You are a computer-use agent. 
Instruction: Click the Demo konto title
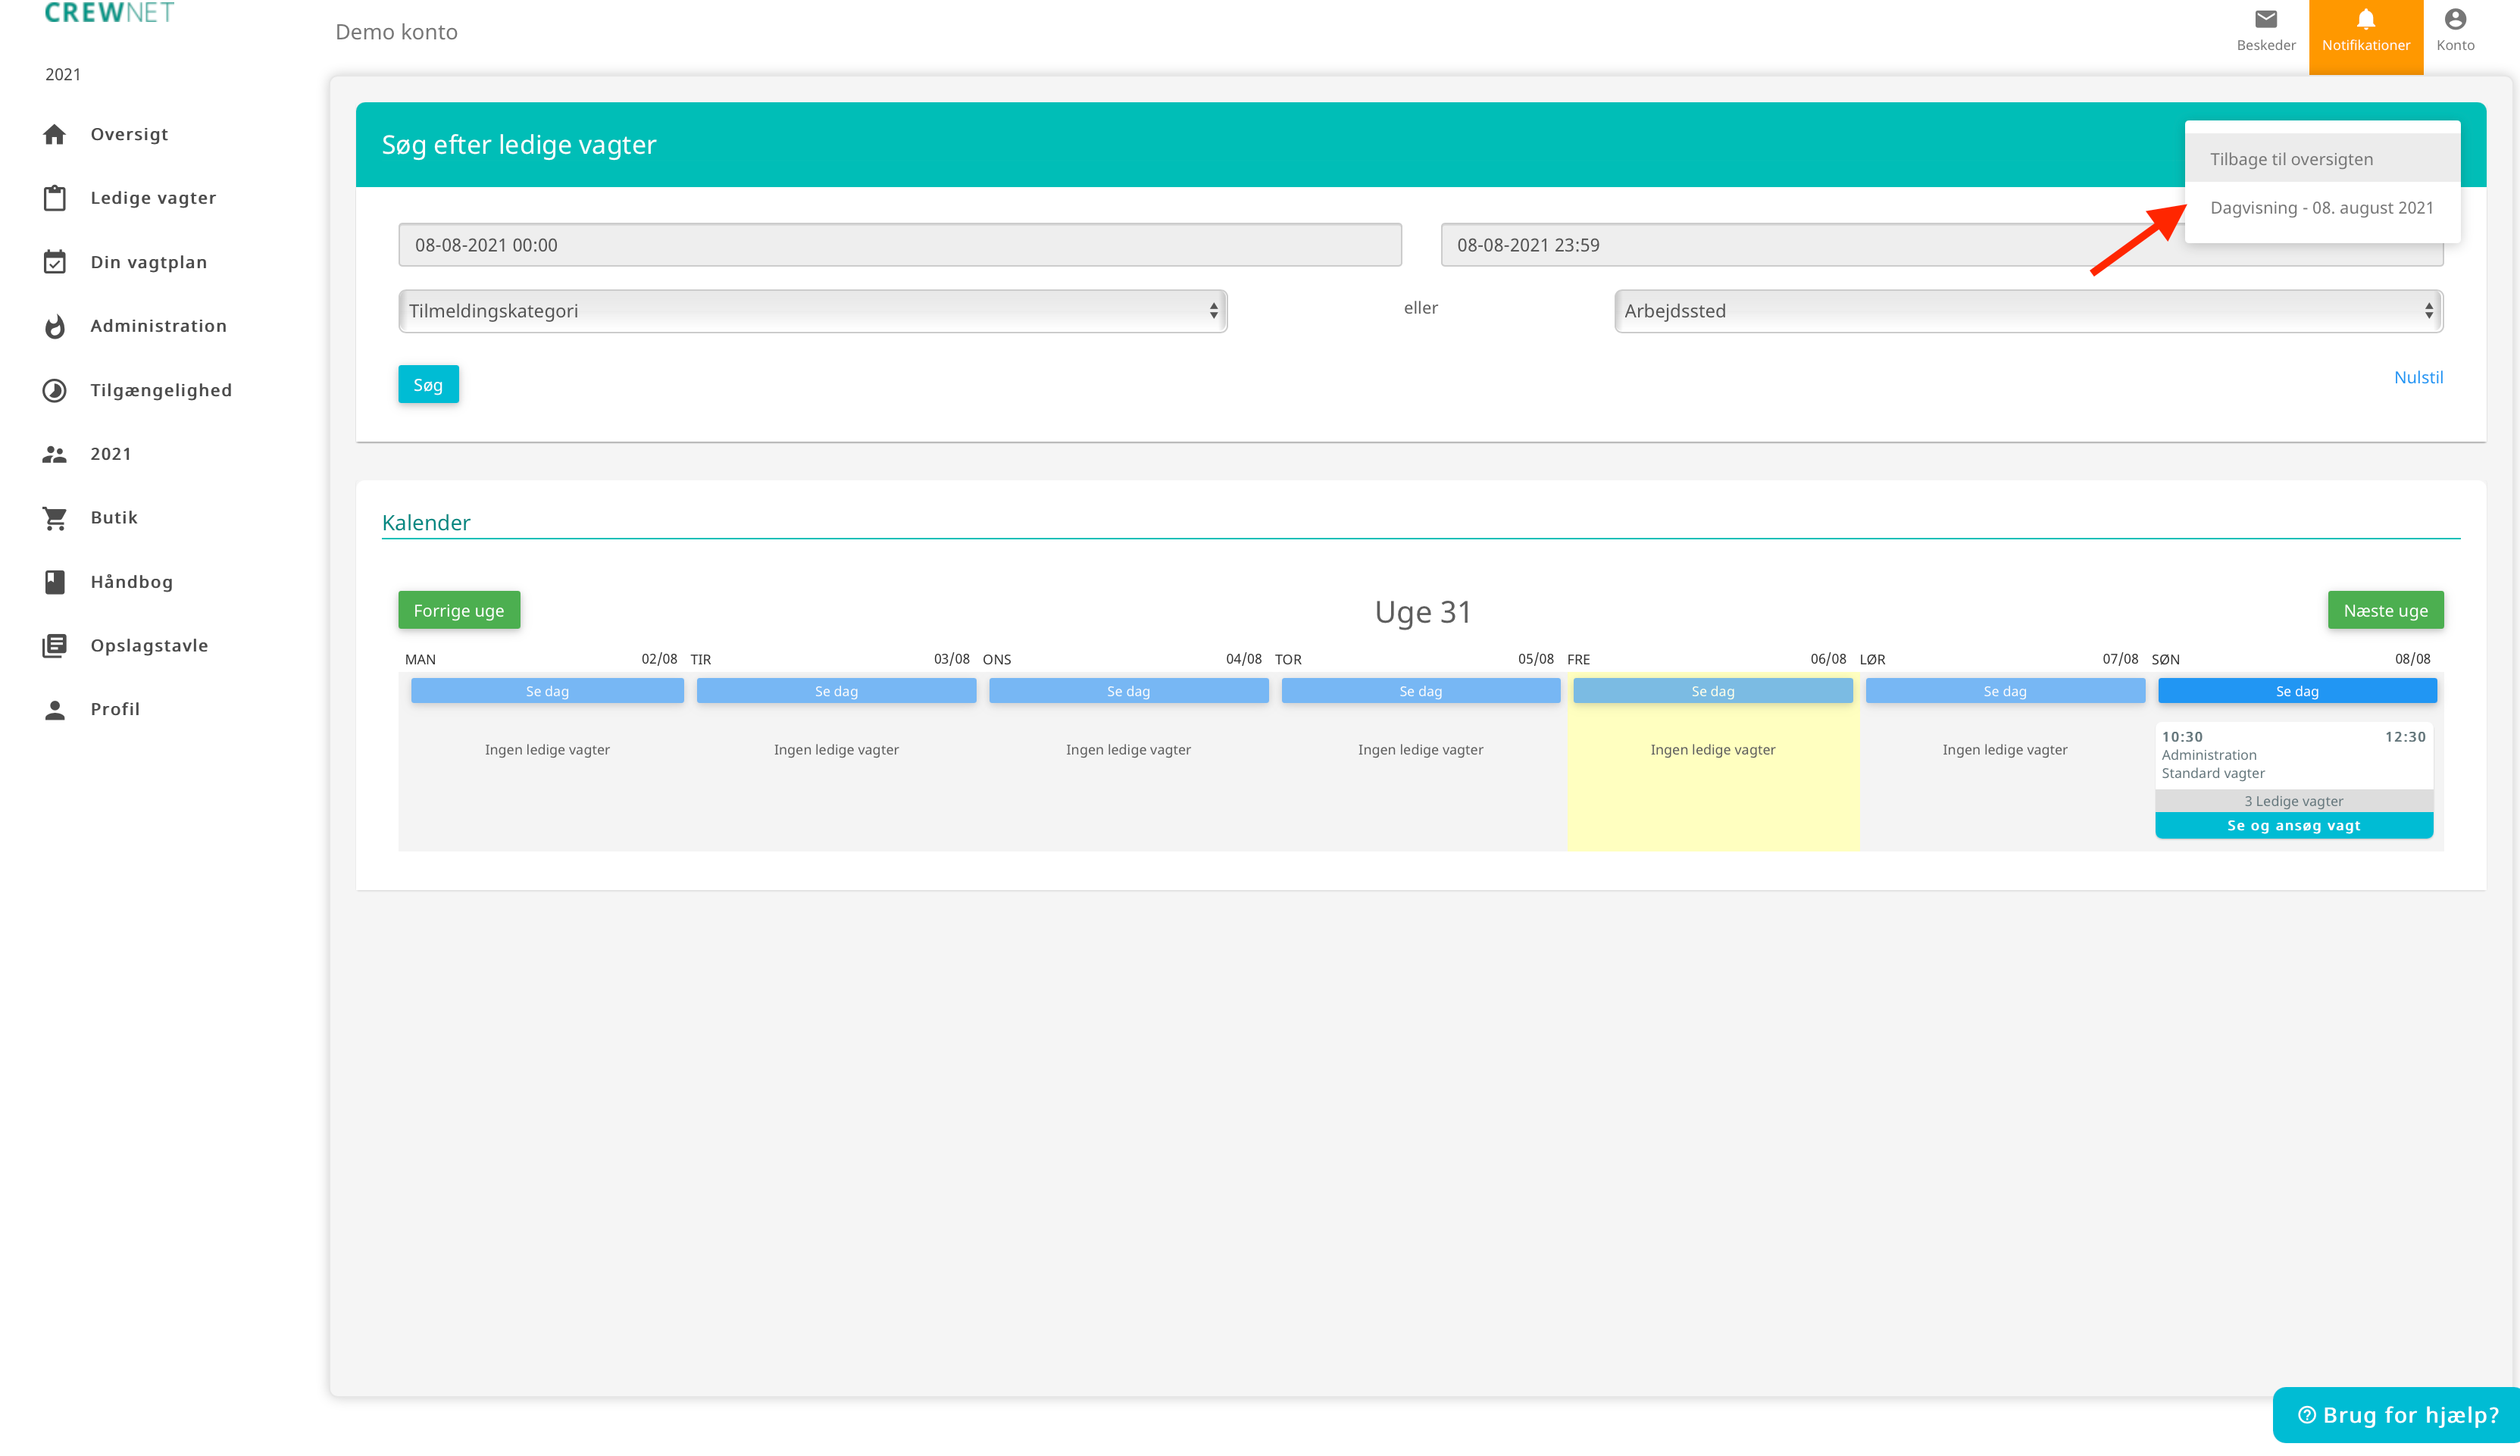pos(396,32)
